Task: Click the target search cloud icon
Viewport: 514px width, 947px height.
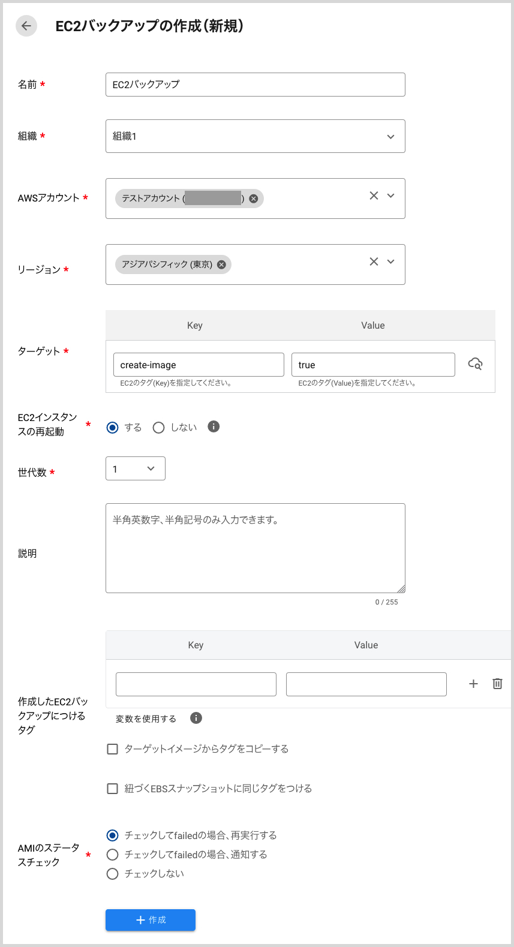Action: [475, 364]
